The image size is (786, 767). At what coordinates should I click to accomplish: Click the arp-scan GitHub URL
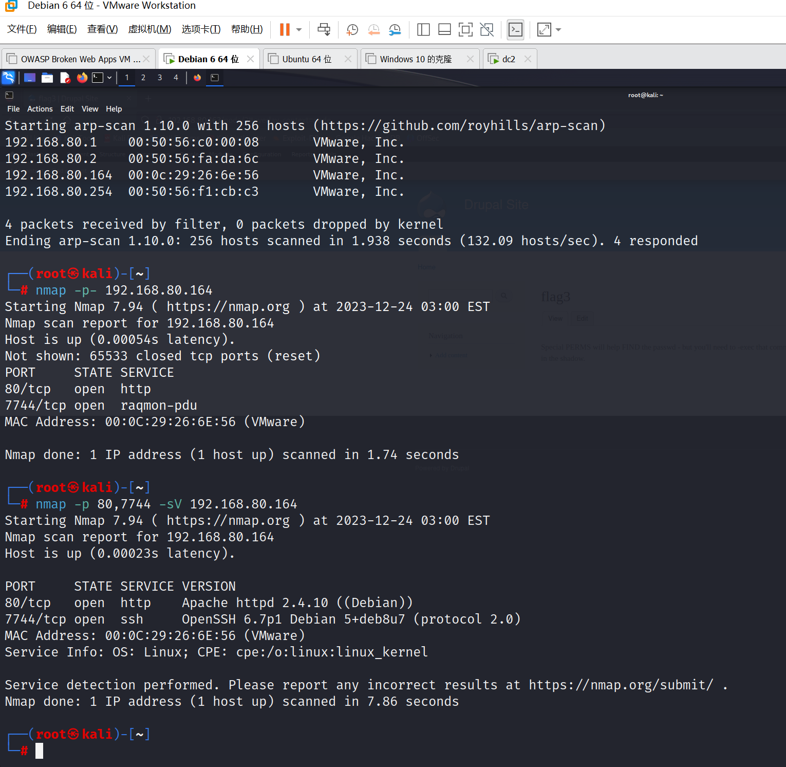pos(459,125)
